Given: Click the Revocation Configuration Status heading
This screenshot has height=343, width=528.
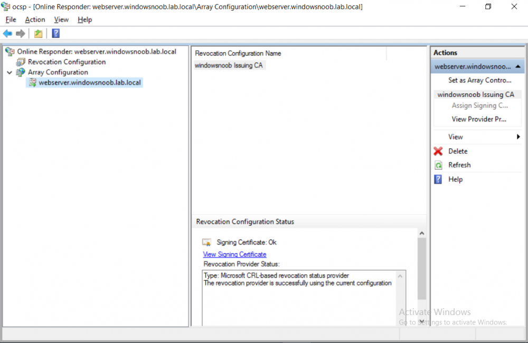Looking at the screenshot, I should 245,222.
